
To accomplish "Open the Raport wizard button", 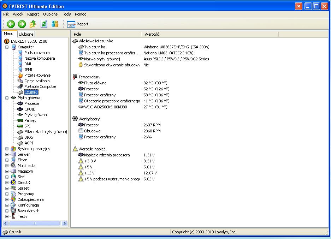I will click(x=78, y=24).
